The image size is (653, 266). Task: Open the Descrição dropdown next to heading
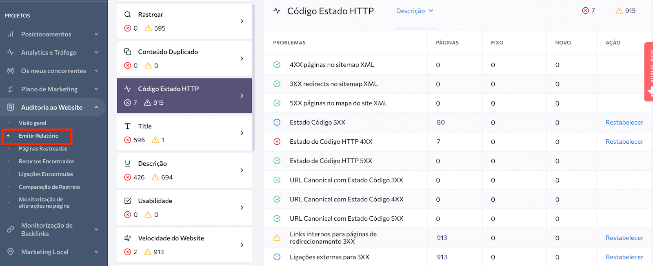pos(415,11)
